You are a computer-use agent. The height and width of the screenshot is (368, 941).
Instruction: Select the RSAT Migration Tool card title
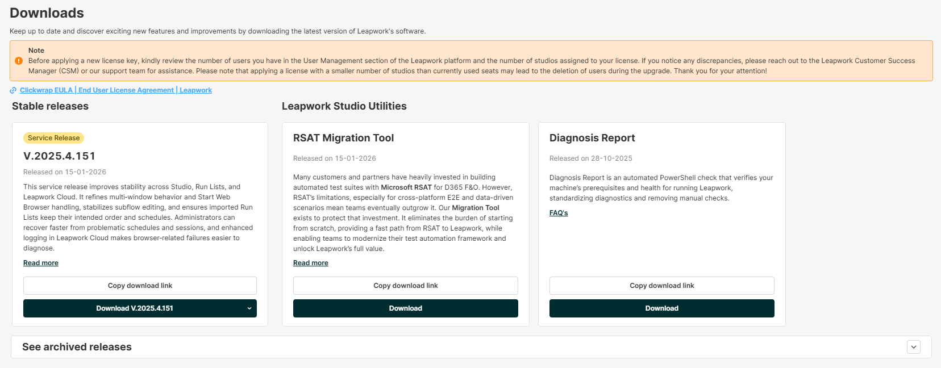point(343,138)
